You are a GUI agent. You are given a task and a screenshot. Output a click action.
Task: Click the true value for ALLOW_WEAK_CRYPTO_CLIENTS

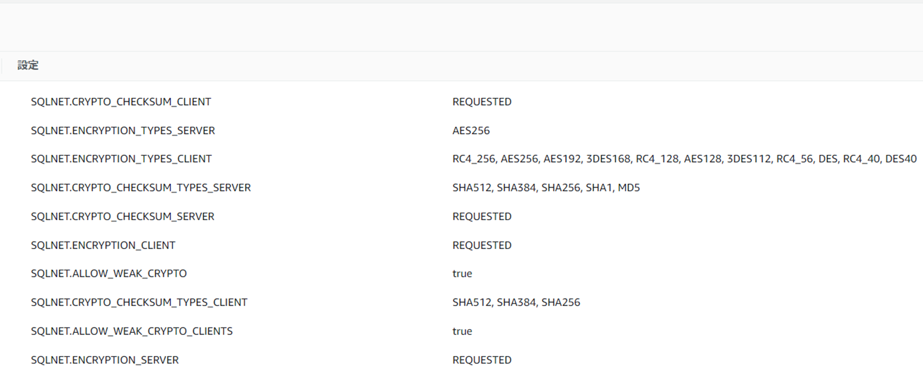pos(462,331)
